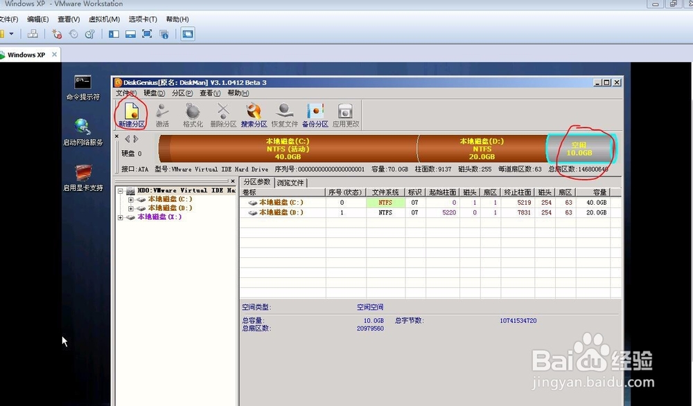Open VMware 编辑(E) menu
Image resolution: width=693 pixels, height=406 pixels.
coord(37,19)
